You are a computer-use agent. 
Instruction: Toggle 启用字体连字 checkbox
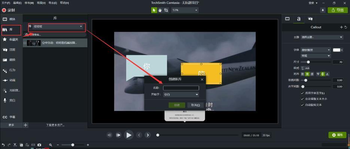(302, 93)
